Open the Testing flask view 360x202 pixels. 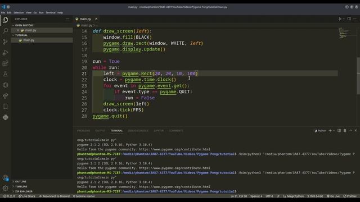[5, 74]
